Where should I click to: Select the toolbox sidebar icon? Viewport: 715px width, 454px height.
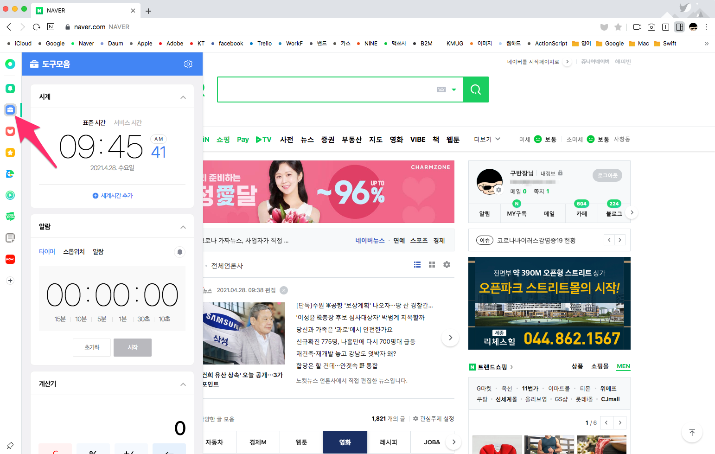coord(10,110)
